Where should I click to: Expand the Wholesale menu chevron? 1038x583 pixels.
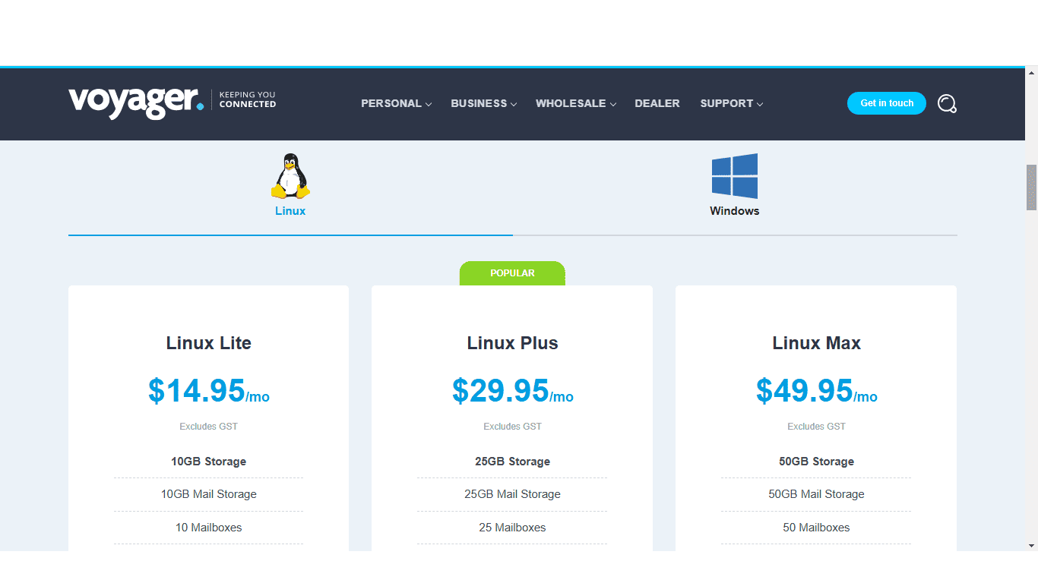coord(612,104)
